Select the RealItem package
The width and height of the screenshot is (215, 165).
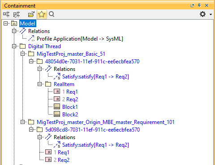point(64,84)
